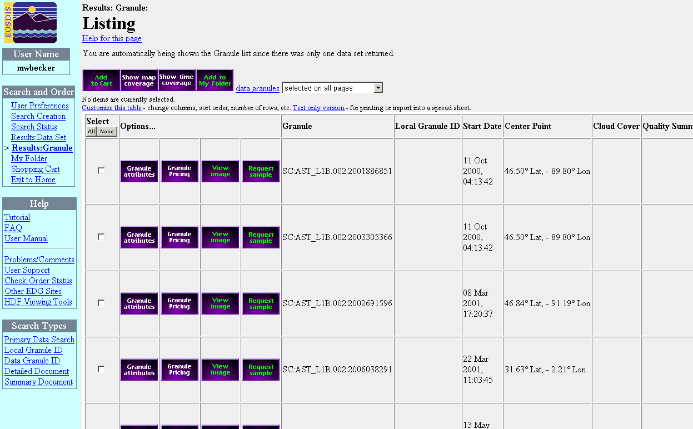693x429 pixels.
Task: Open Search Creation in sidebar menu
Action: 38,116
